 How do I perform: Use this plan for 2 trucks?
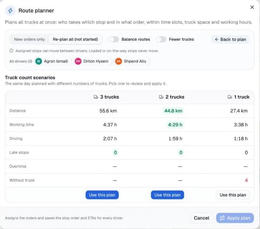coord(167,195)
